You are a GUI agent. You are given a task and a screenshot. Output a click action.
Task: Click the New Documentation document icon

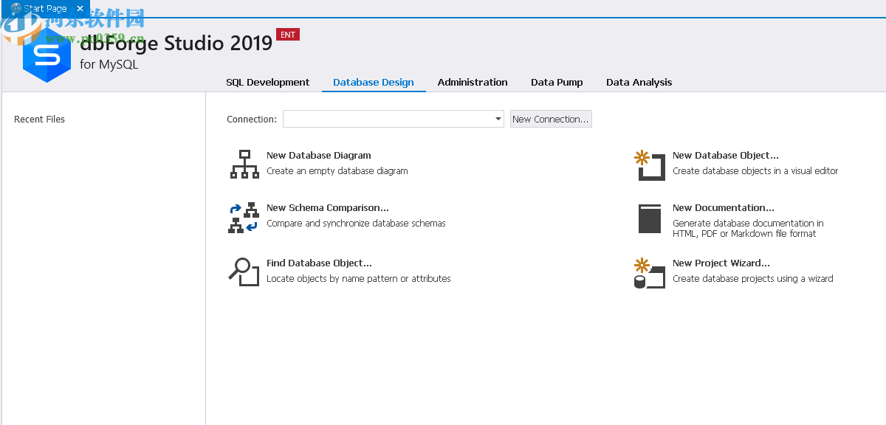point(649,218)
